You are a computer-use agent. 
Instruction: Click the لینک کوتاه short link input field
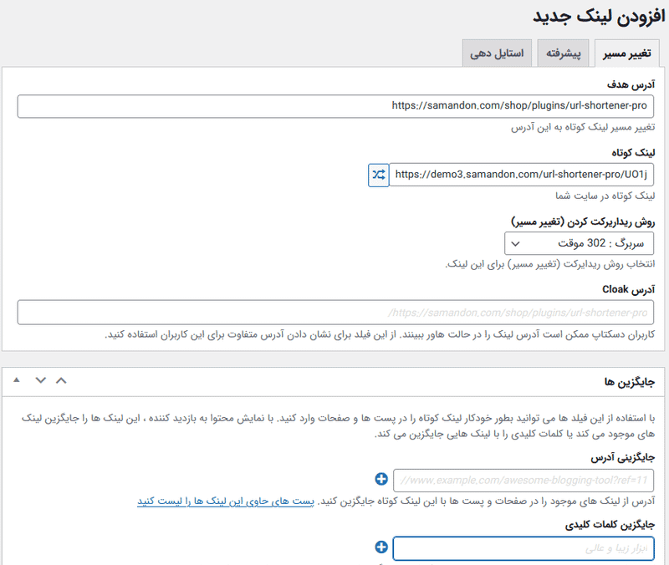click(x=521, y=175)
